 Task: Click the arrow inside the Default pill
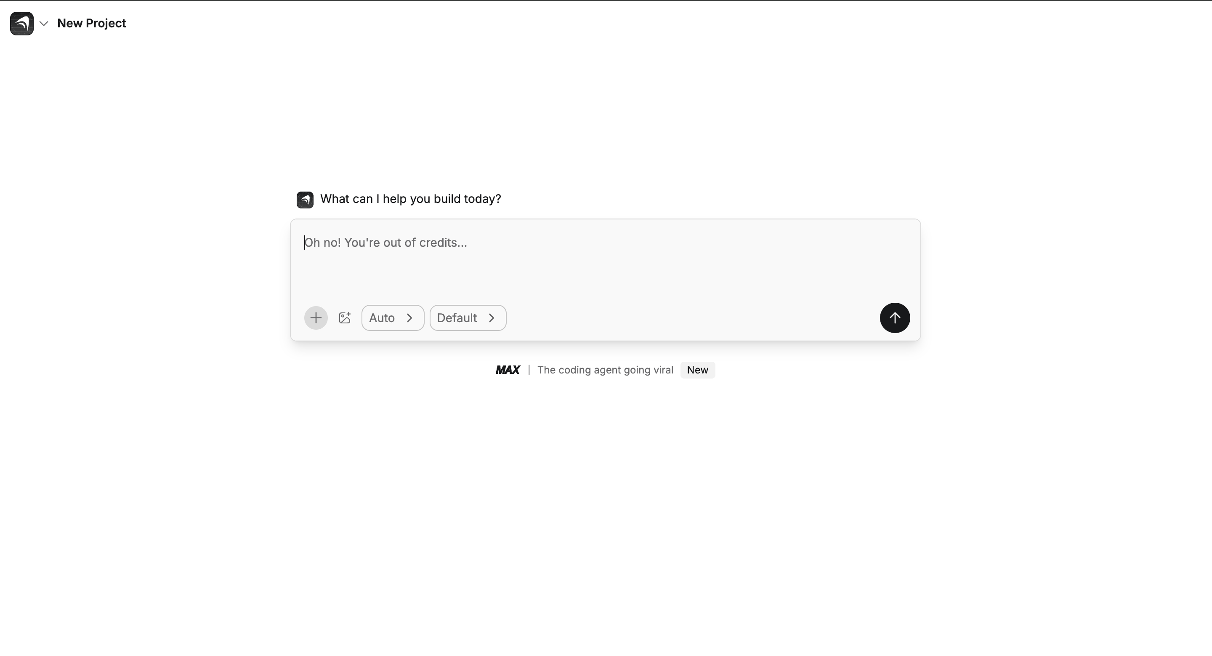click(491, 318)
